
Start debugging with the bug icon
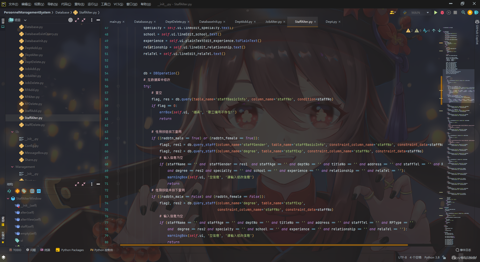[x=442, y=12]
